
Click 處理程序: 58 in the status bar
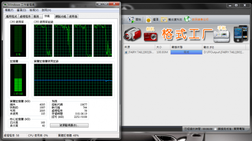coord(11,136)
